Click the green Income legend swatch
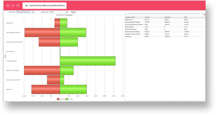Image resolution: width=216 pixels, height=115 pixels. pyautogui.click(x=67, y=99)
